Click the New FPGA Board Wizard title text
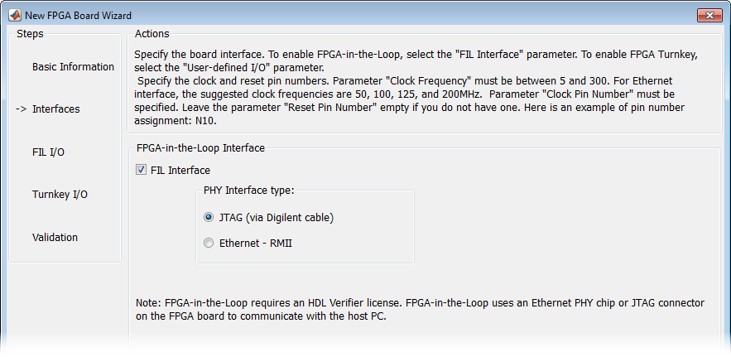 [78, 16]
